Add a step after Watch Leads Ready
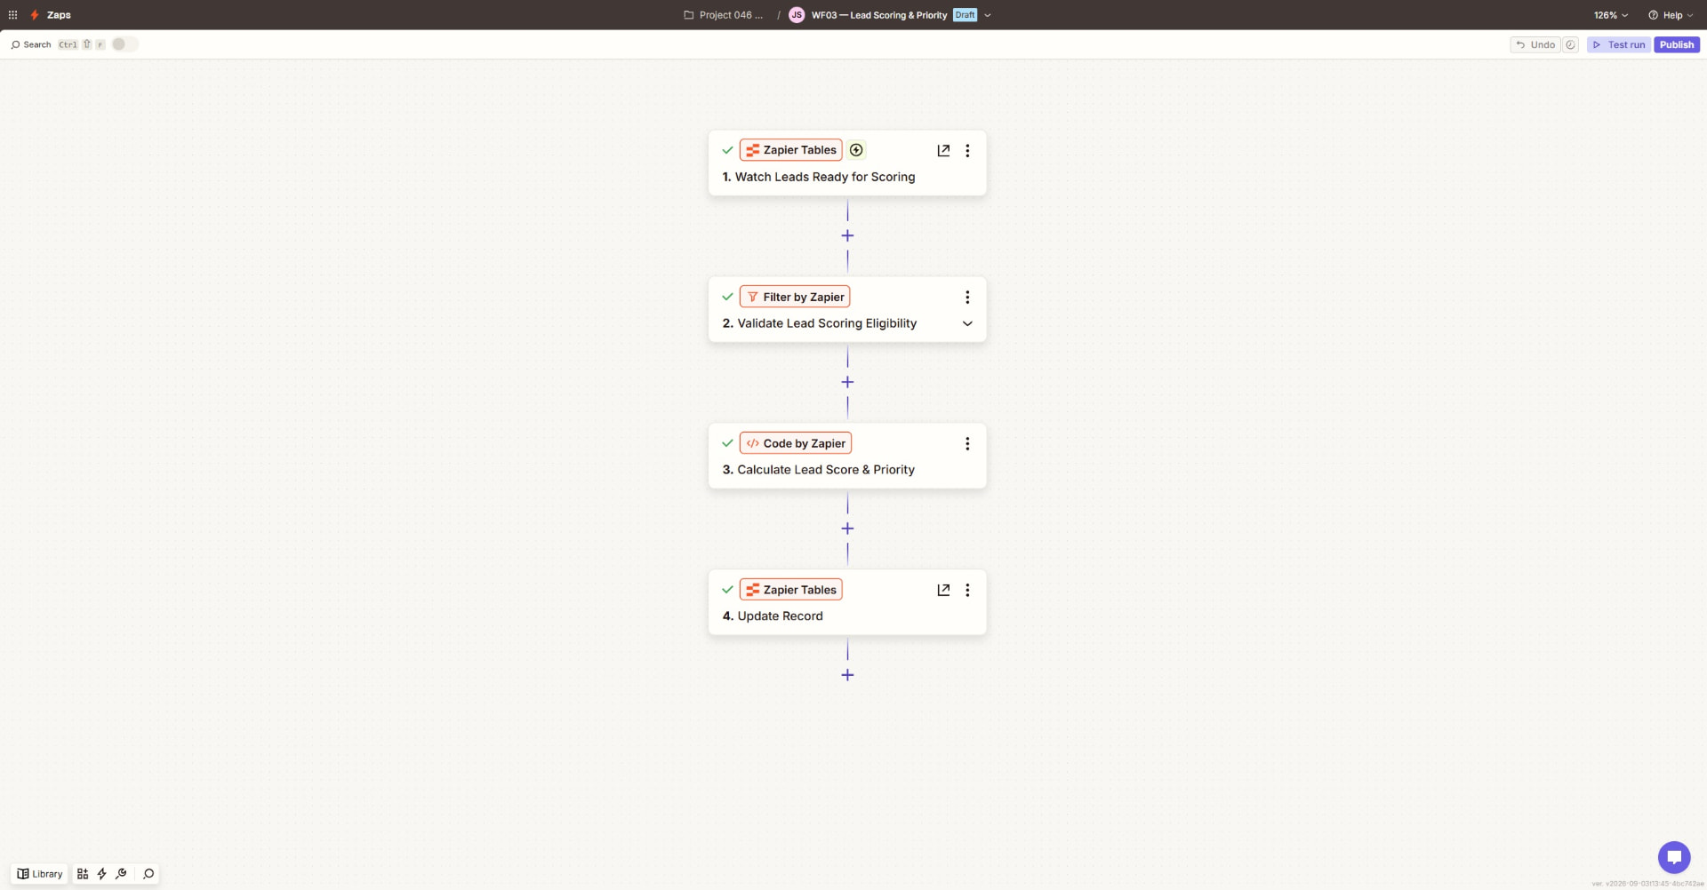1707x890 pixels. [847, 235]
